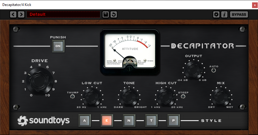
Task: Close the Decapitator/4 Kick window
Action: 255,5
